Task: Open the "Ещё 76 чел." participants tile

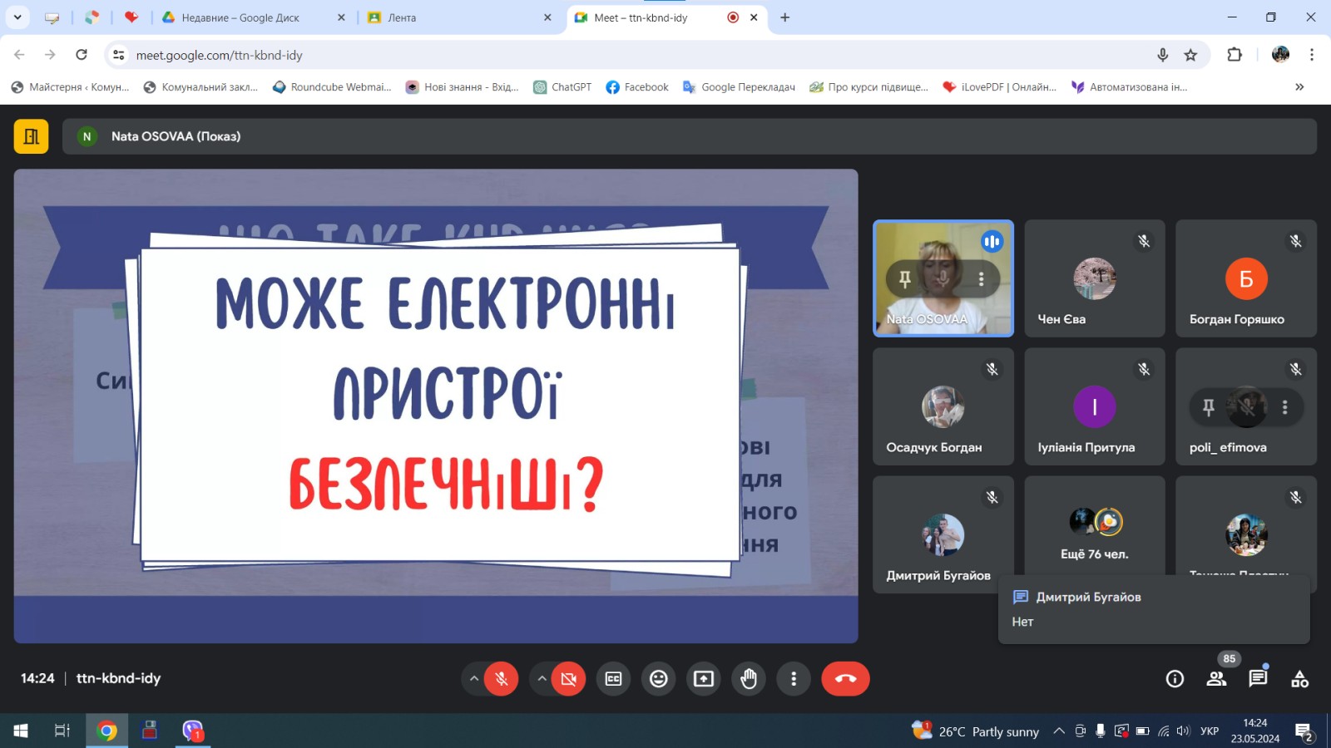Action: point(1094,534)
